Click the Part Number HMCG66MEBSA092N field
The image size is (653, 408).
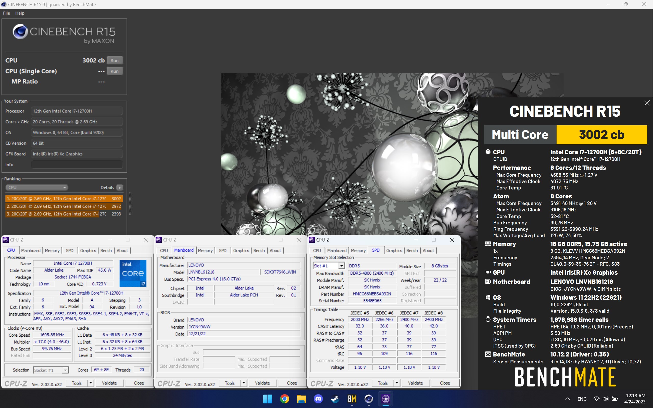coord(372,294)
